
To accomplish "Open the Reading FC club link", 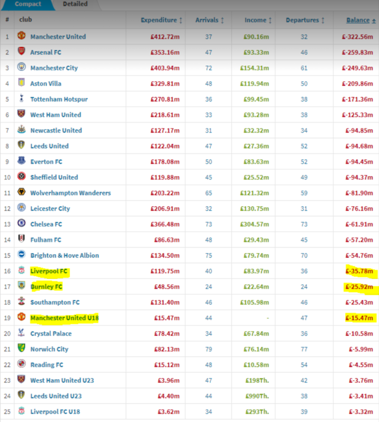I will (47, 364).
